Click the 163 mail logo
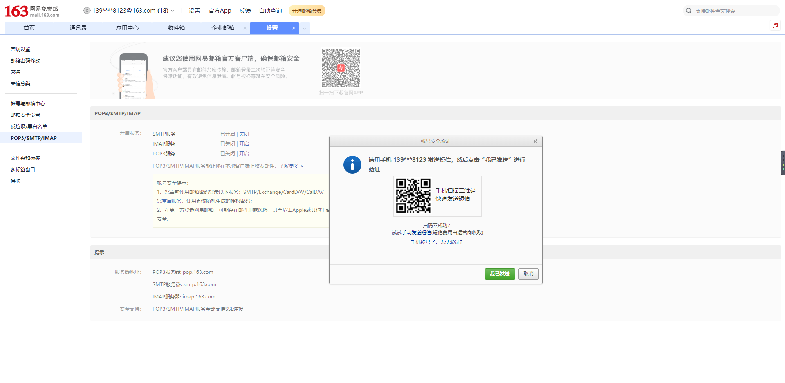The image size is (785, 383). pyautogui.click(x=32, y=11)
